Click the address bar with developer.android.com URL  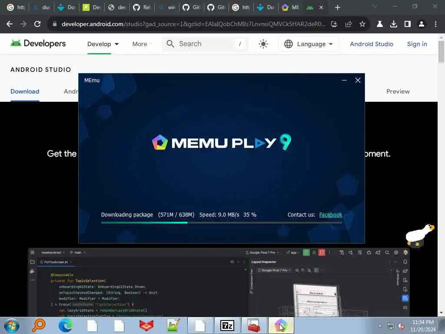pos(193,24)
